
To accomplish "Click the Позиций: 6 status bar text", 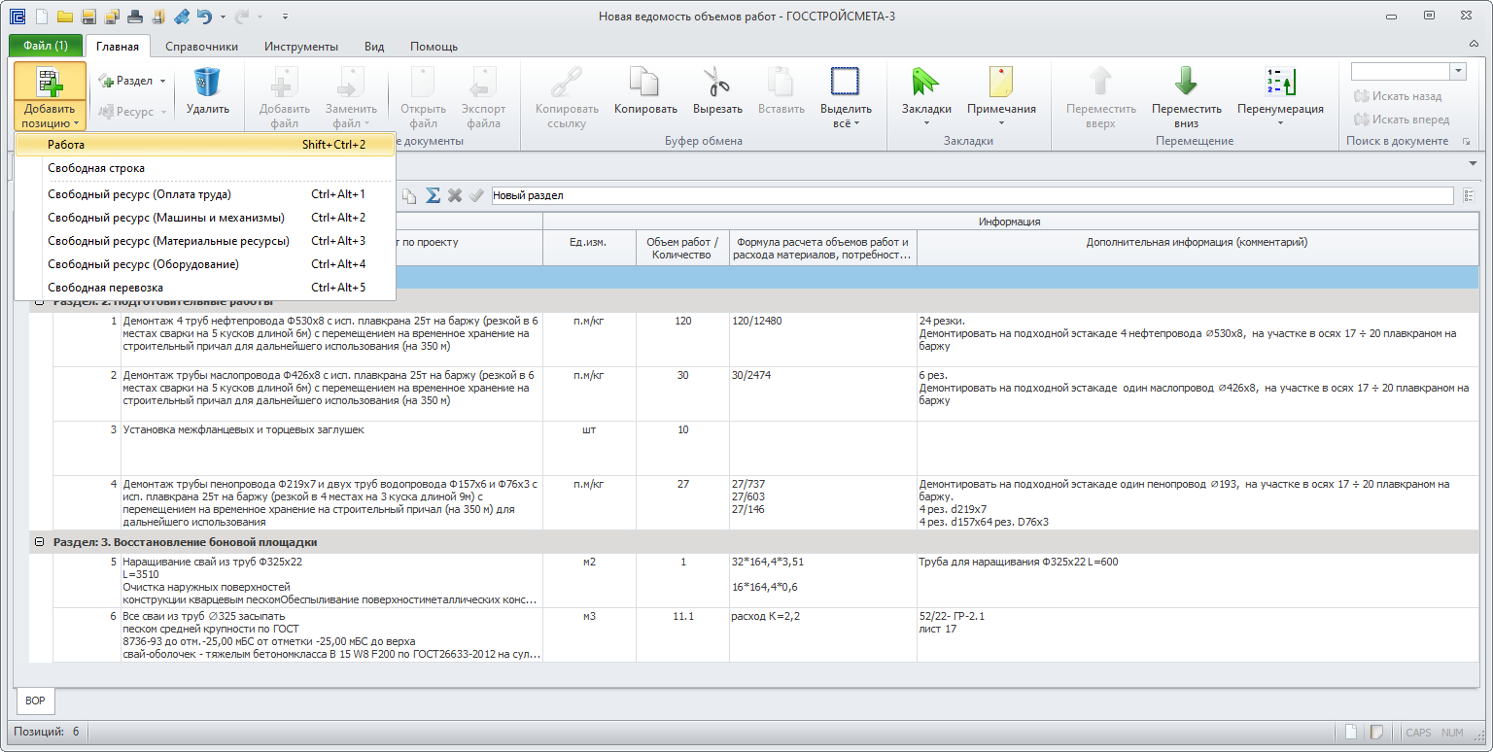I will [x=46, y=732].
